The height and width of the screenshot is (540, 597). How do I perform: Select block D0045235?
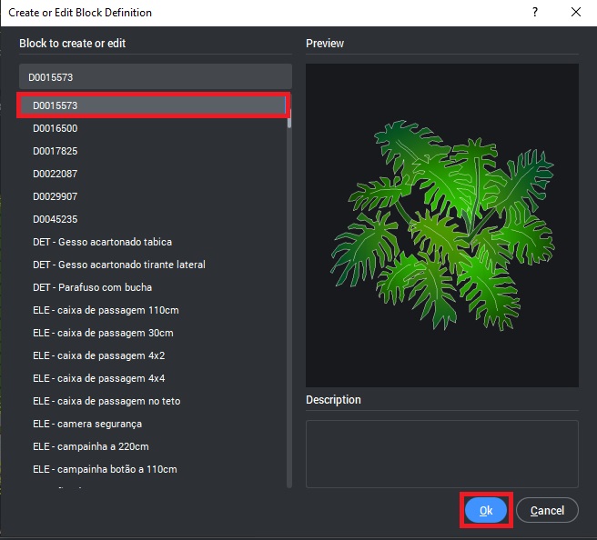(x=55, y=219)
